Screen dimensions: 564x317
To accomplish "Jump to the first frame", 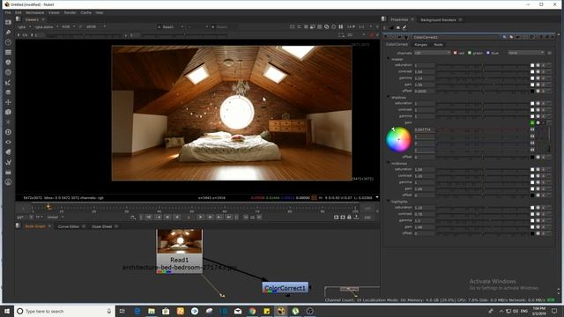I will click(148, 217).
